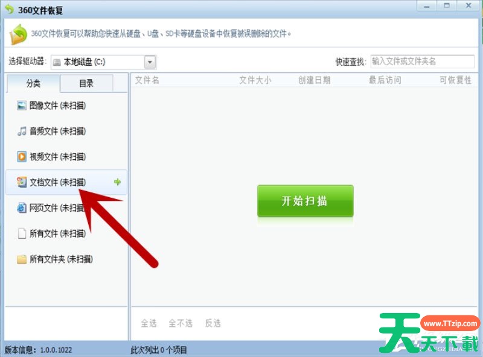Focus the 快速查找 search field
The width and height of the screenshot is (483, 357).
point(422,62)
